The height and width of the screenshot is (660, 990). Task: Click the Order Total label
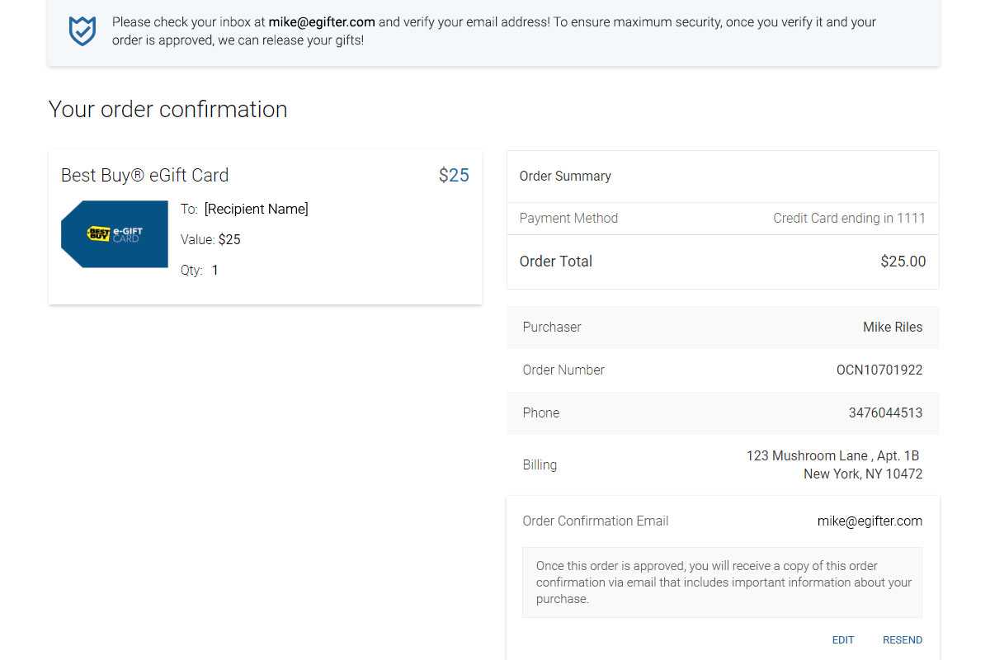tap(556, 262)
